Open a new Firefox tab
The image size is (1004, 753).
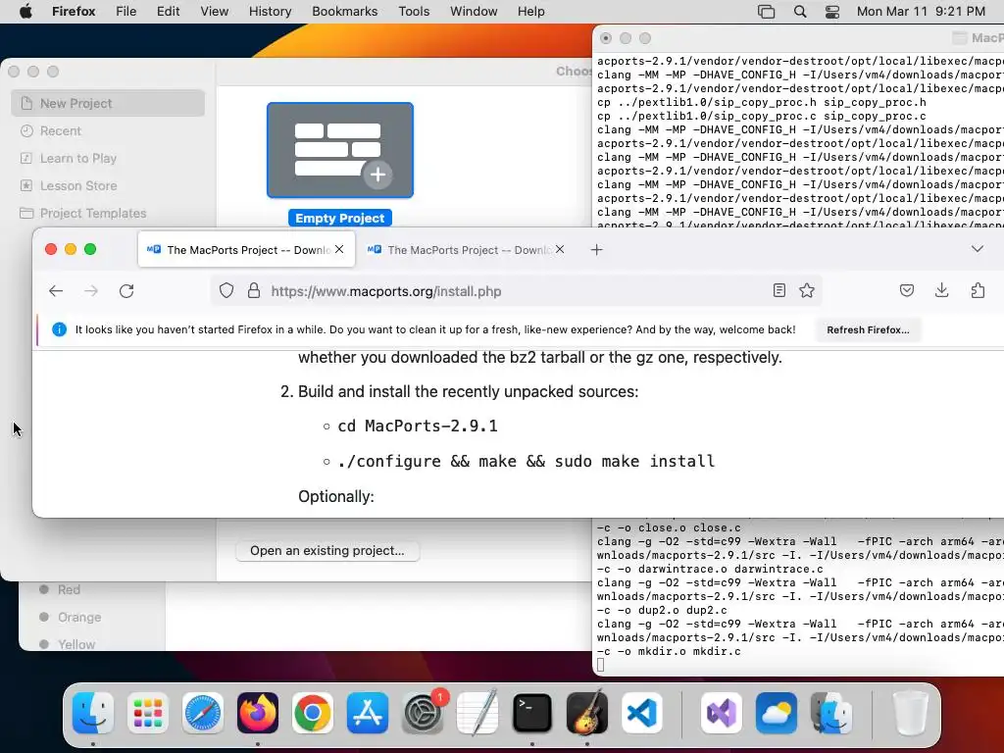pos(597,250)
